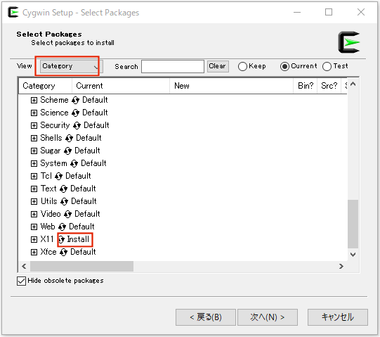Expand the Web category
This screenshot has width=380, height=337.
pos(34,227)
